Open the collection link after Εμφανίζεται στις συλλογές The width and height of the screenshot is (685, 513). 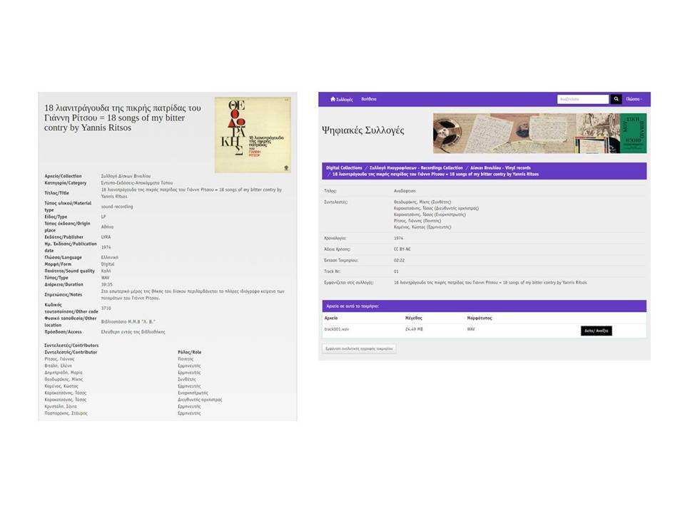pos(490,282)
